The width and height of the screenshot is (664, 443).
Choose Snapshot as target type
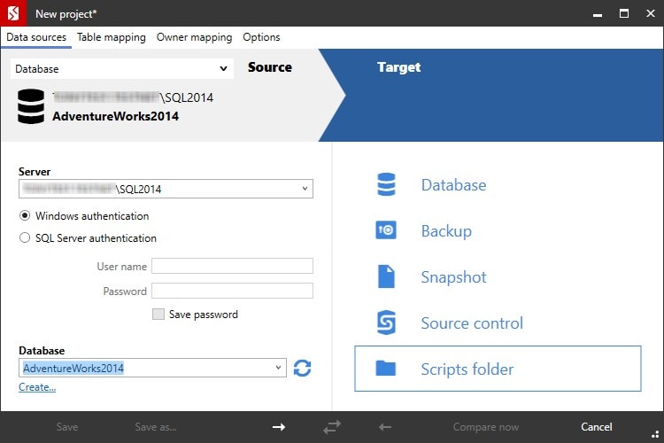[x=453, y=277]
